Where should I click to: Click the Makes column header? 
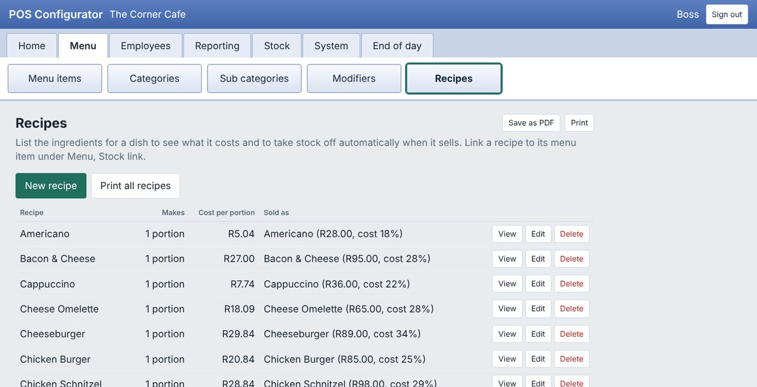tap(173, 213)
